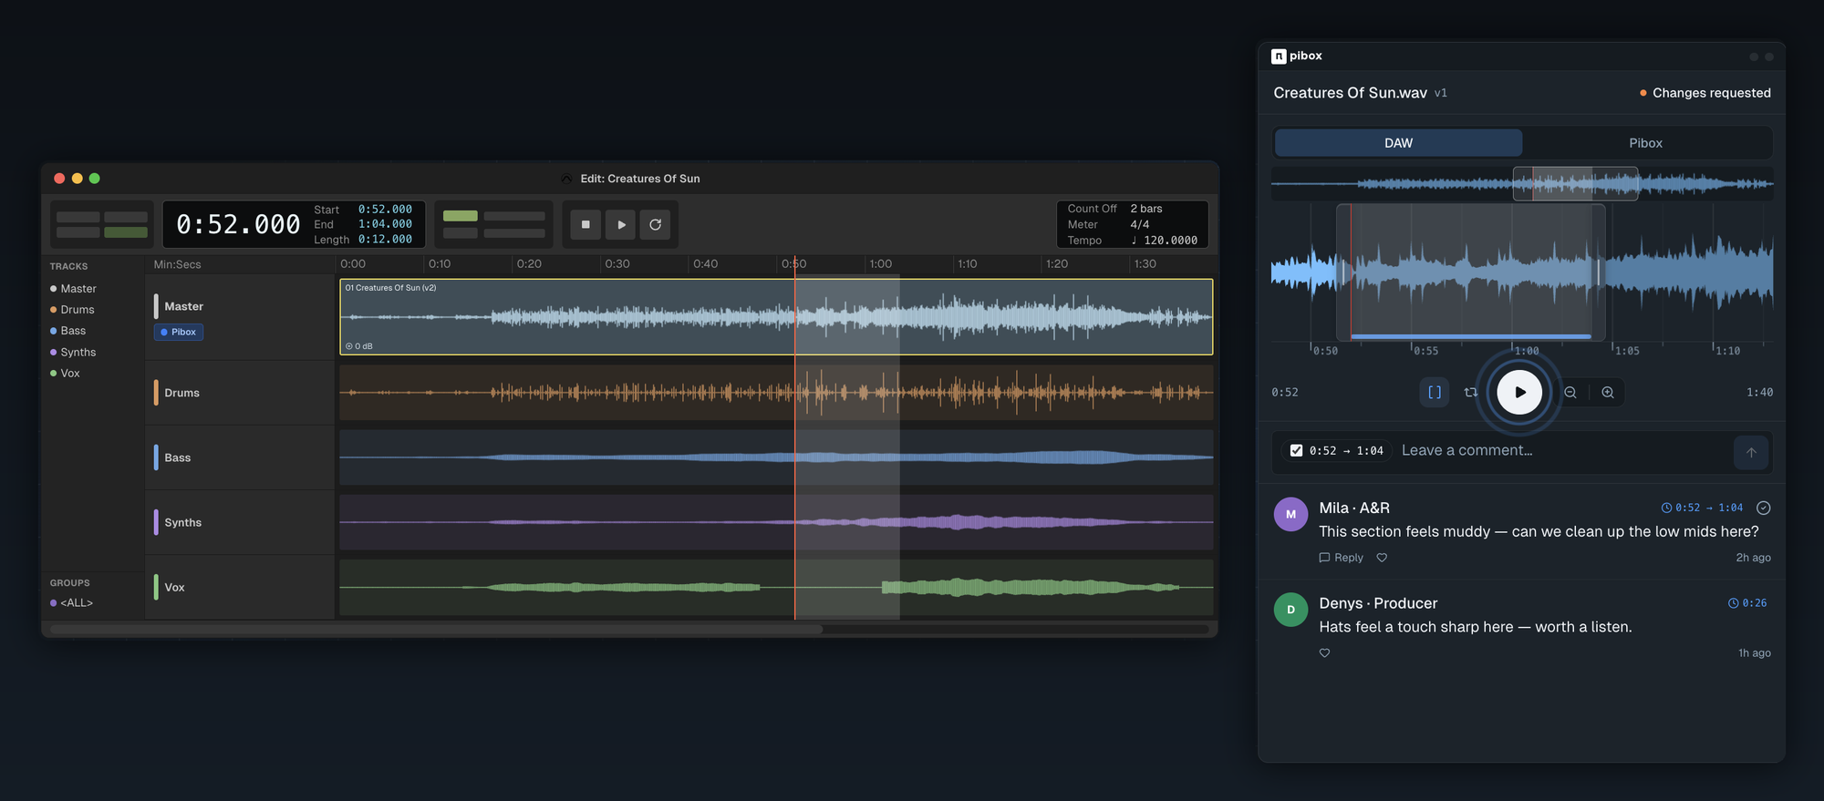Click the Drums waveform region
Image resolution: width=1824 pixels, height=801 pixels.
(776, 393)
